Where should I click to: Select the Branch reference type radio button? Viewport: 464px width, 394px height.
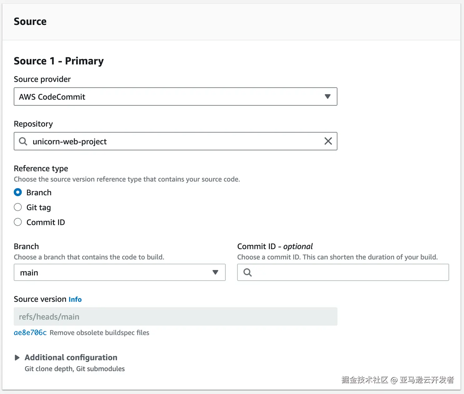[x=18, y=192]
